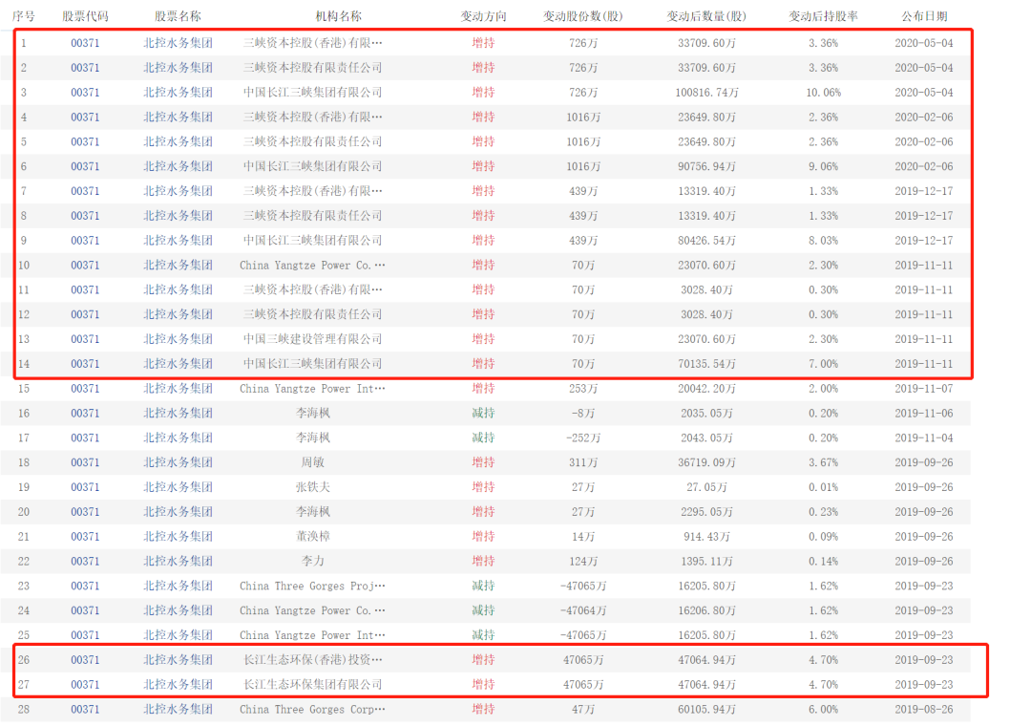Click the date 2019-11-04

point(924,438)
